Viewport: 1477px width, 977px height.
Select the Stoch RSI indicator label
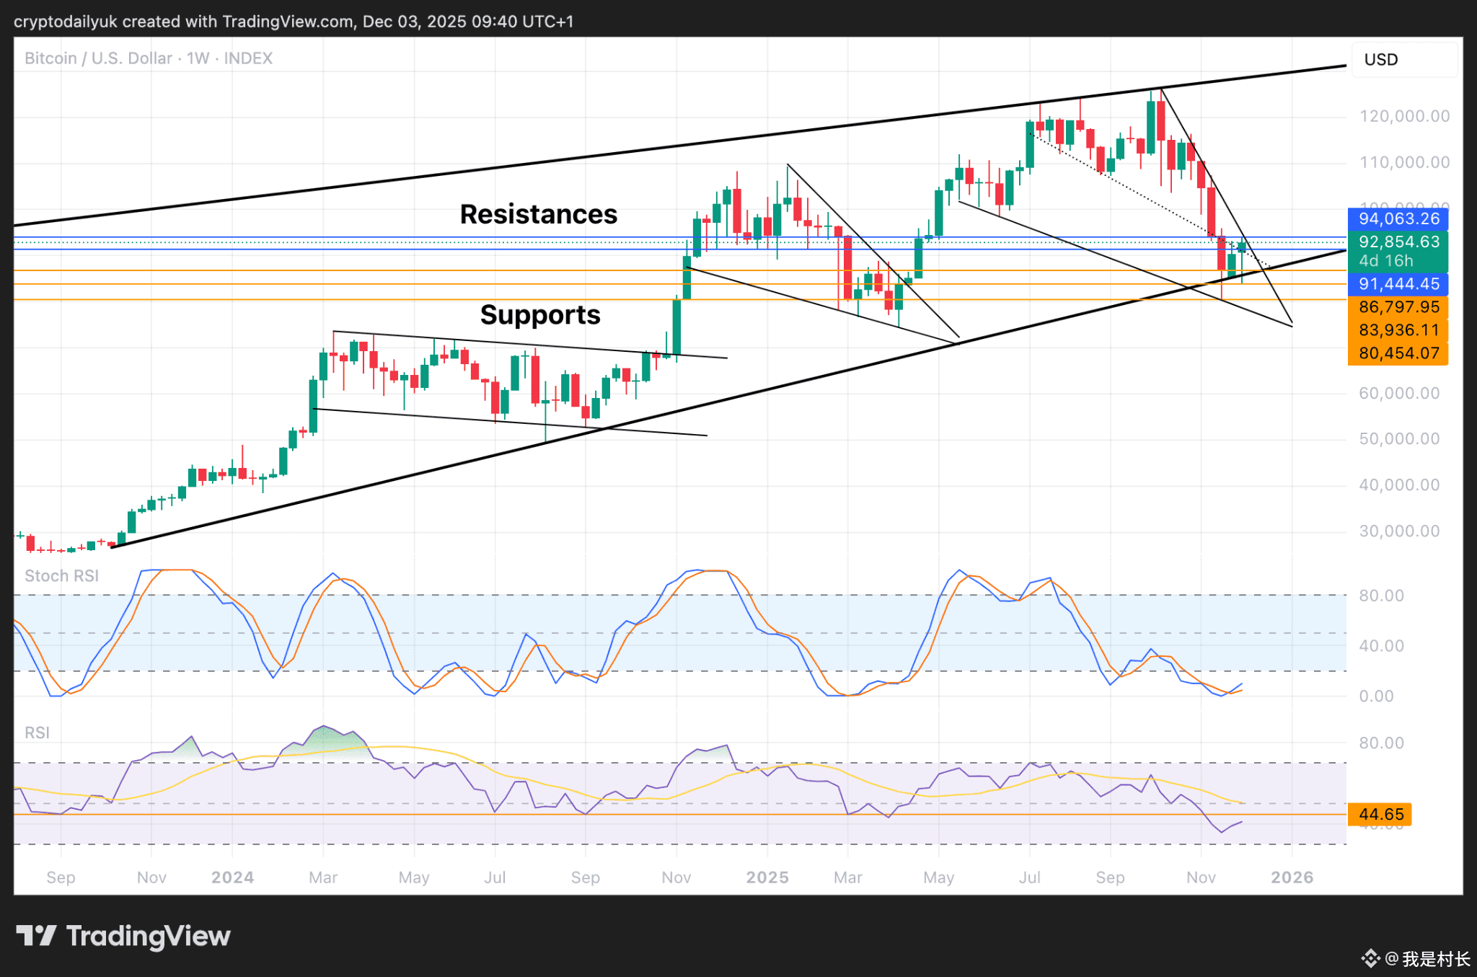point(61,575)
